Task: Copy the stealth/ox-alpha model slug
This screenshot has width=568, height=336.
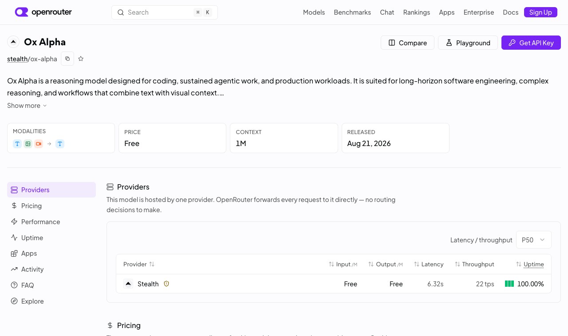Action: [67, 59]
